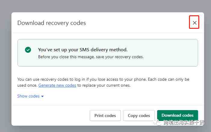The image size is (211, 132).
Task: Click the Chinese watermark text overlay
Action: coord(184,122)
